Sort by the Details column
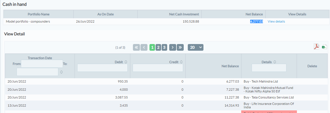Screen dimensions: 330x113 275,62
